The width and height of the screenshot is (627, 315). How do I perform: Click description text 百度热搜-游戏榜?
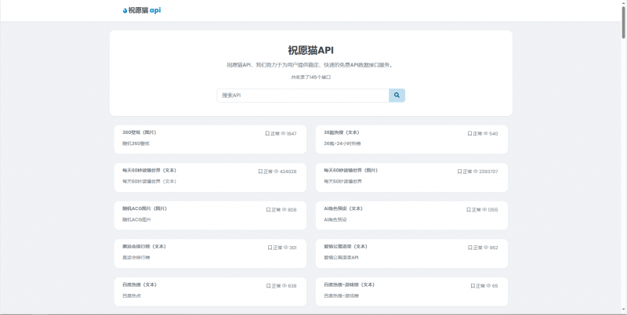(x=342, y=296)
